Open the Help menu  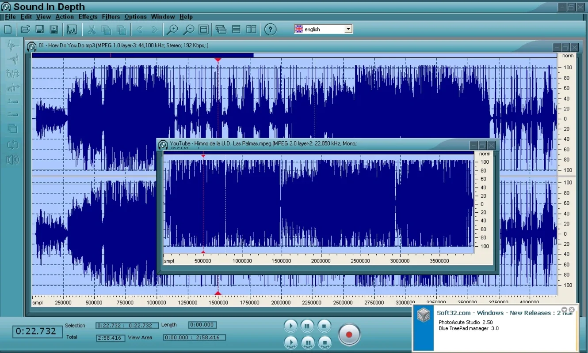186,17
